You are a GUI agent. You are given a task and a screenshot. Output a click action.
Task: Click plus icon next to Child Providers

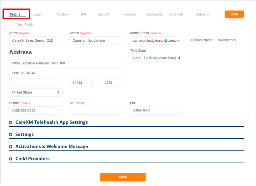tap(11, 159)
